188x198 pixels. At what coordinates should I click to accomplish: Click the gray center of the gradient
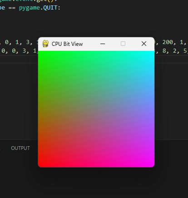96,109
